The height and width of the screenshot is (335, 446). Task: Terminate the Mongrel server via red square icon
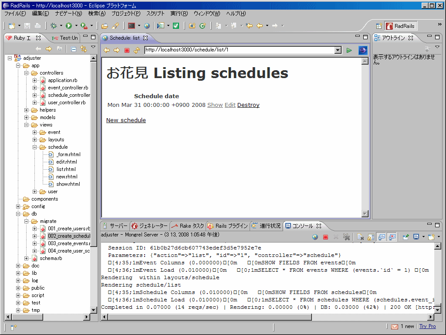click(325, 236)
